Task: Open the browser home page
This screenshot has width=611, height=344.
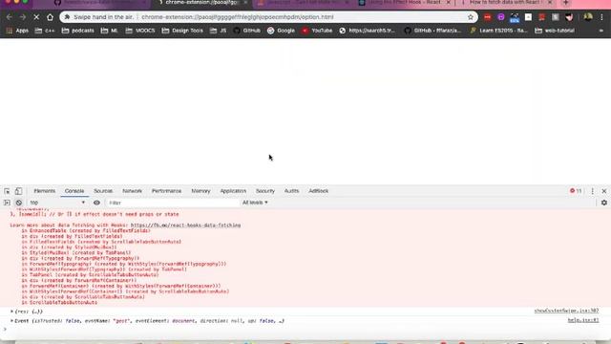Action: coord(50,17)
